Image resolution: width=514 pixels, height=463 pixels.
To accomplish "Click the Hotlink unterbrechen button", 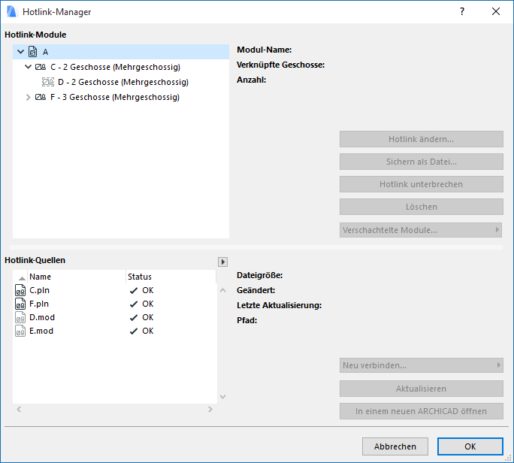I will pyautogui.click(x=422, y=184).
